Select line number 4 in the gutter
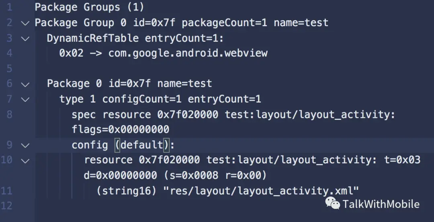This screenshot has width=434, height=222. [x=10, y=53]
